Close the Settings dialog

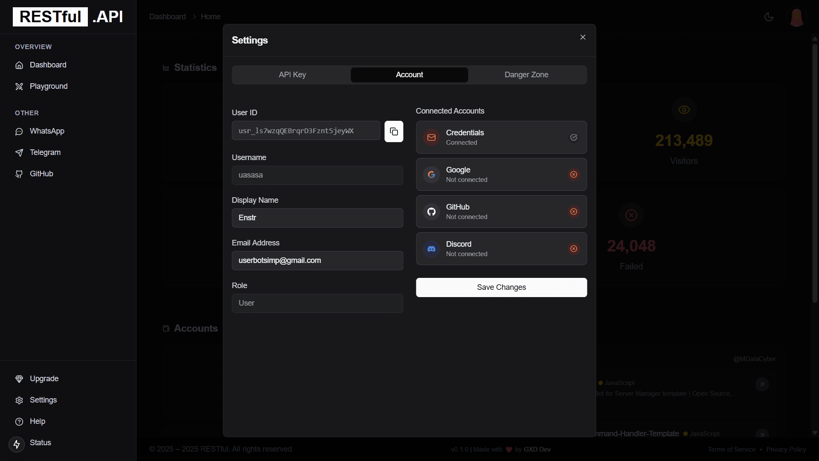point(583,37)
